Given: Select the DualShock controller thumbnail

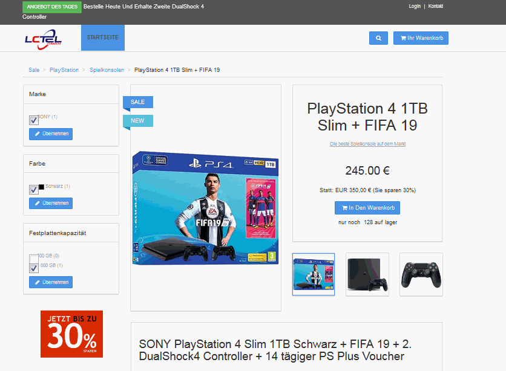Looking at the screenshot, I should [x=421, y=274].
